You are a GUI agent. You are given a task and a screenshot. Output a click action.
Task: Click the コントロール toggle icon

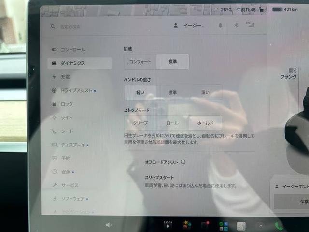[x=54, y=49]
